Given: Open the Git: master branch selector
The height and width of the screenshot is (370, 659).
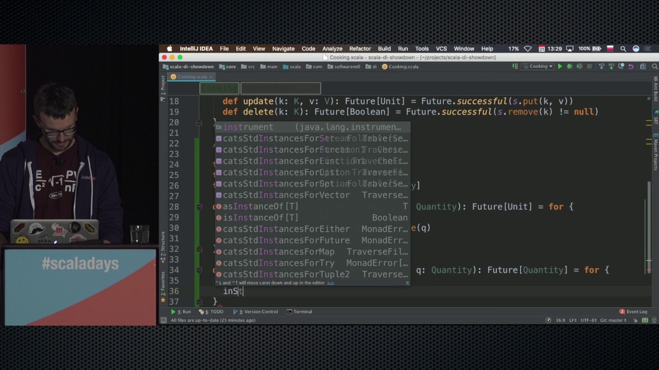Looking at the screenshot, I should tap(613, 320).
